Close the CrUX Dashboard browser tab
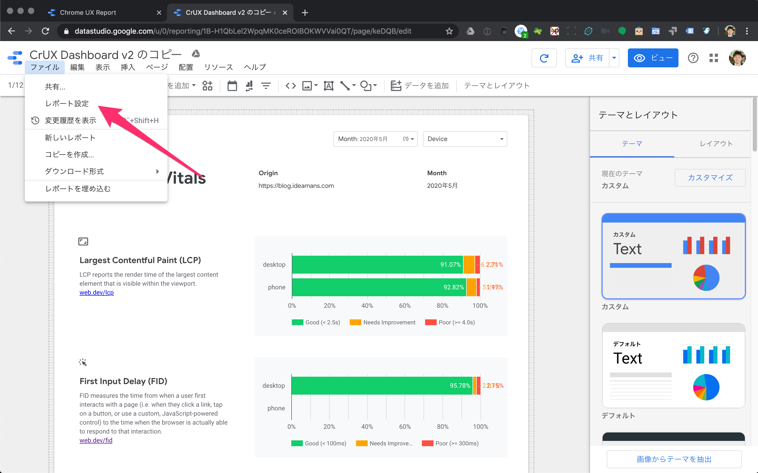The height and width of the screenshot is (473, 758). pos(285,13)
